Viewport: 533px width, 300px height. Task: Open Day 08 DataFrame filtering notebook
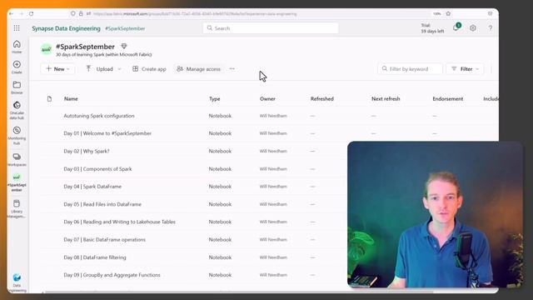tap(95, 257)
